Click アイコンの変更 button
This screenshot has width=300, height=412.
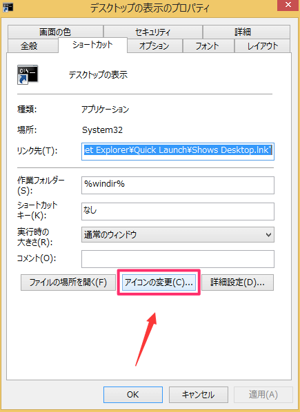coord(159,282)
